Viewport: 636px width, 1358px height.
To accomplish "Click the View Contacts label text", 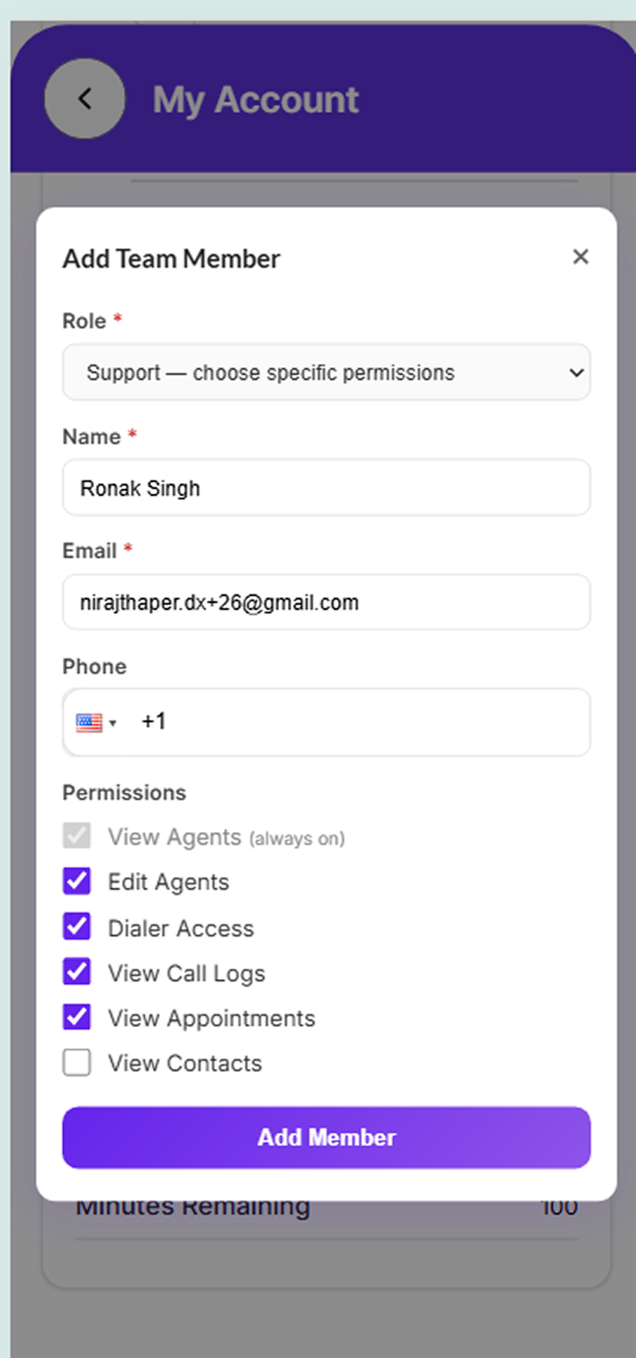I will pos(185,1063).
